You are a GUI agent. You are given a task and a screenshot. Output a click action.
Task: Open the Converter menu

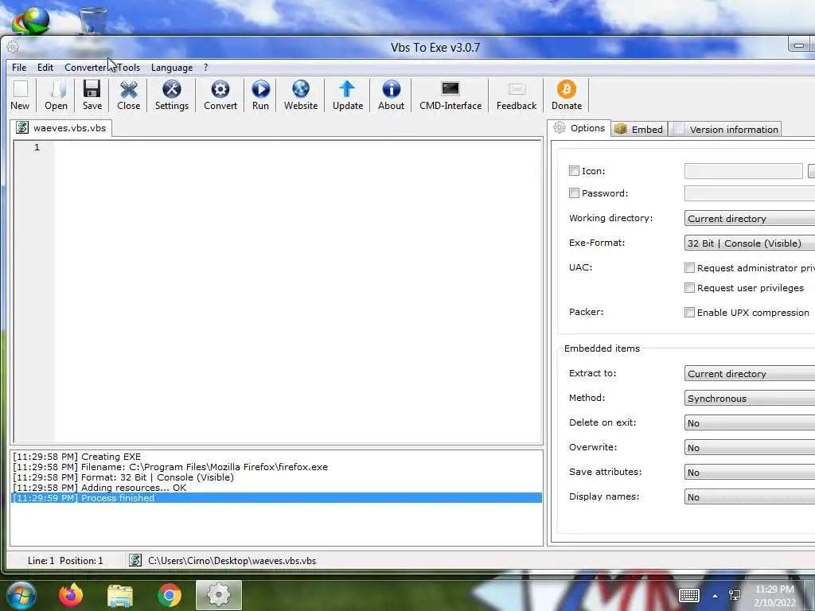(x=84, y=68)
